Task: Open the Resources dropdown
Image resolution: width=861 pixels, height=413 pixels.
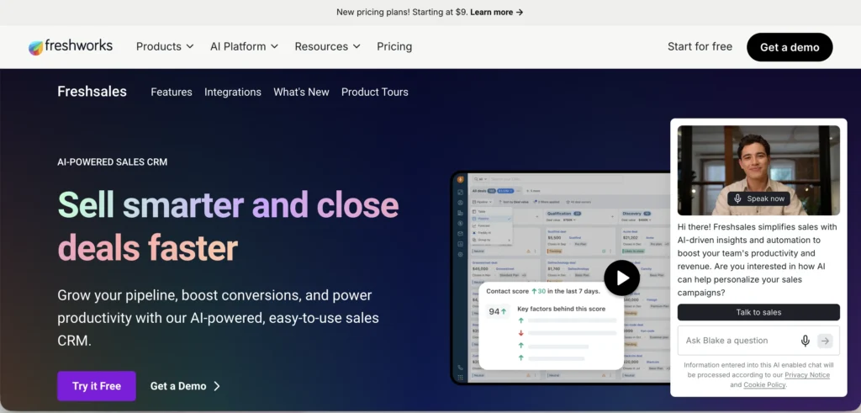Action: (327, 46)
